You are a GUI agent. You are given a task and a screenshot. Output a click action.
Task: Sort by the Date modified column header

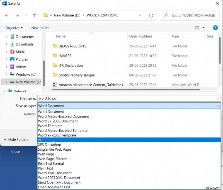[141, 36]
